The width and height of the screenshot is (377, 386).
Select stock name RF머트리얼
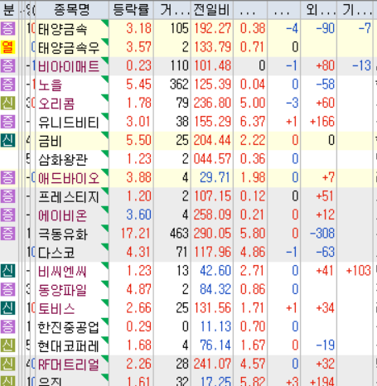point(69,364)
